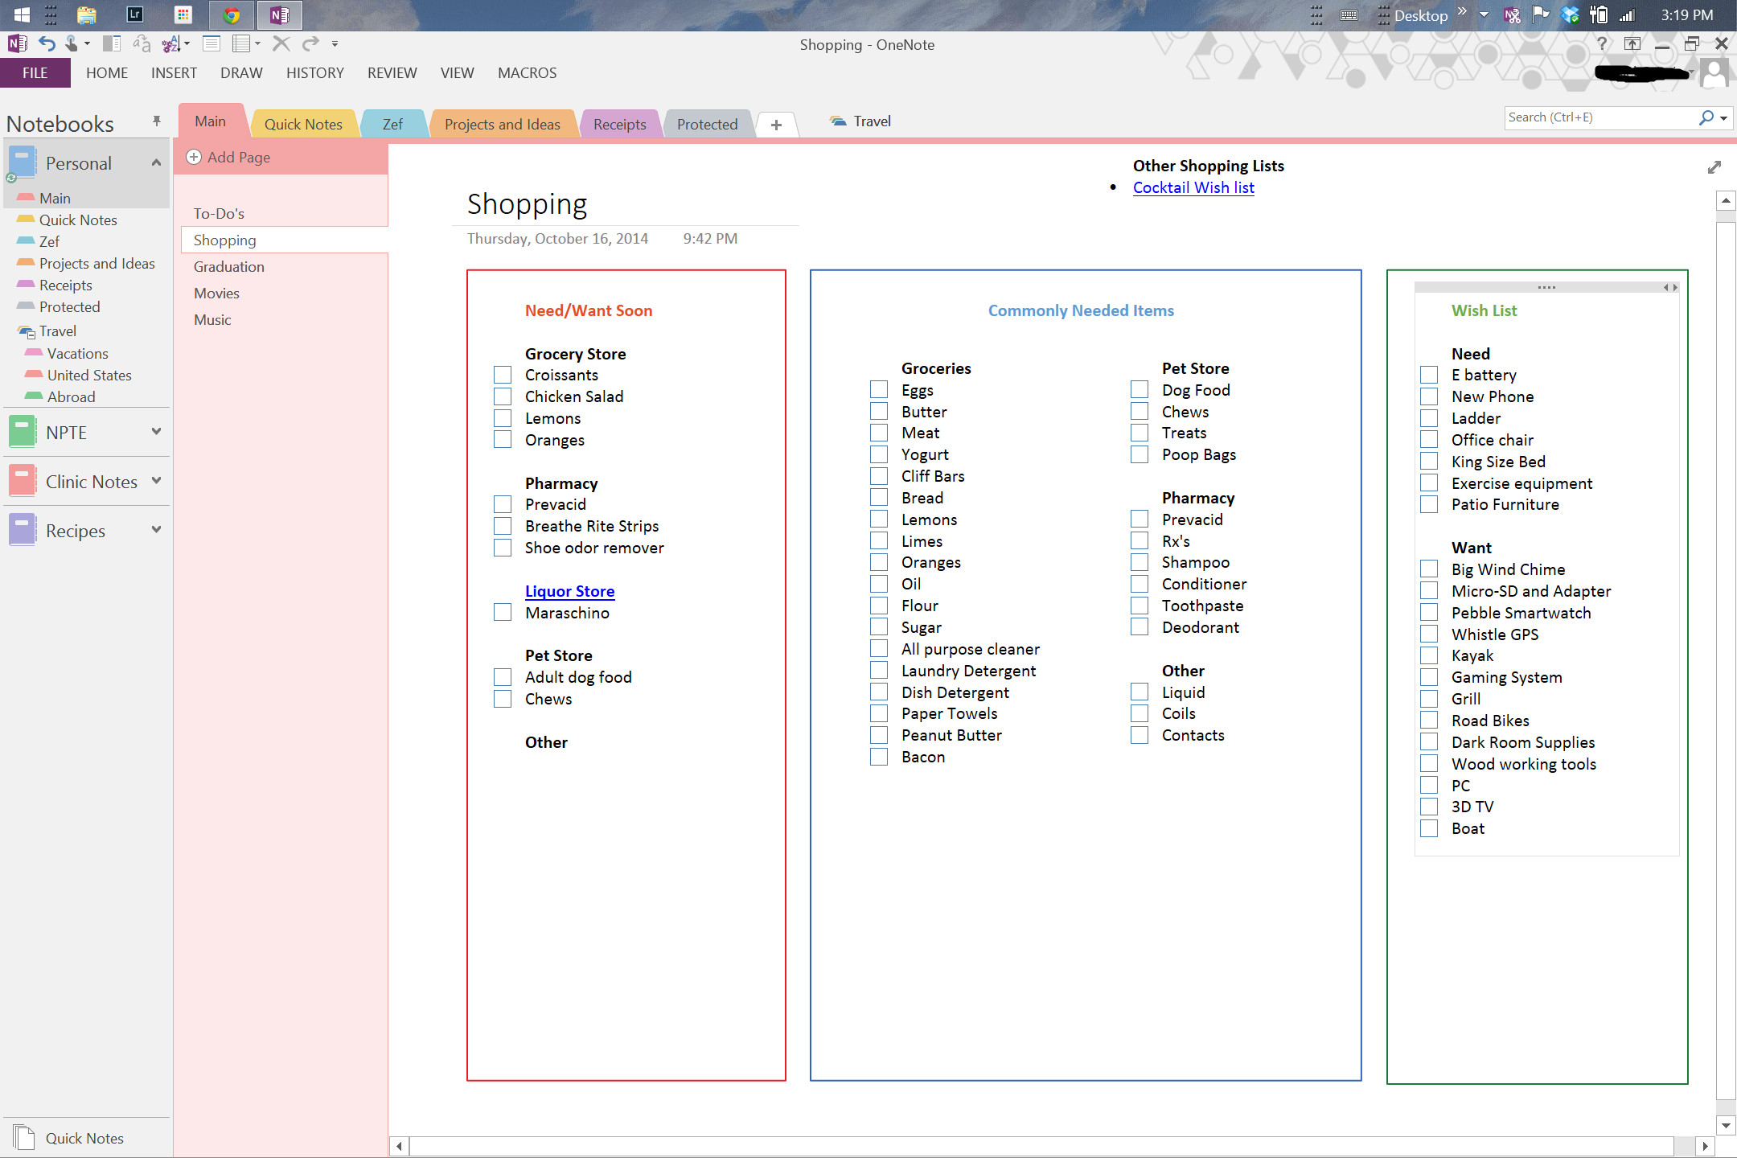Viewport: 1737px width, 1158px height.
Task: Click the Add Page icon in sidebar
Action: [x=195, y=156]
